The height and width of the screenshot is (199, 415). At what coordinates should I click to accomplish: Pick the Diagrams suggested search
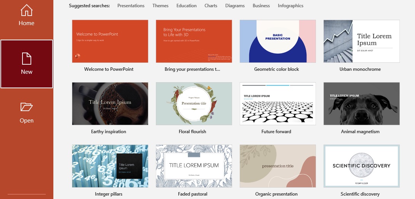click(x=235, y=6)
